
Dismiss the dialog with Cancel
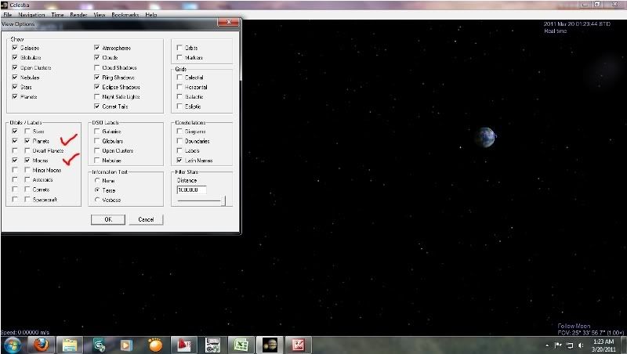pos(146,219)
